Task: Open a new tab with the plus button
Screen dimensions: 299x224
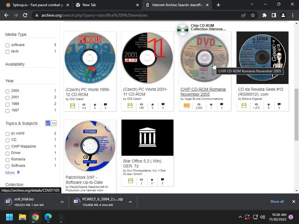Action: pyautogui.click(x=218, y=5)
